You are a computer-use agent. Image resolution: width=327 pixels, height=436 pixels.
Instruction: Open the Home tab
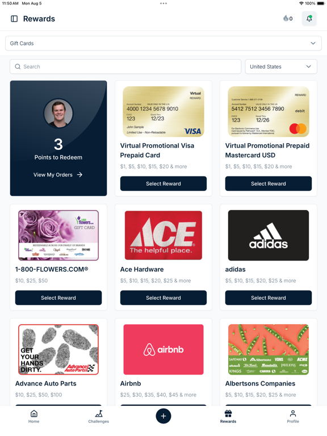point(33,416)
